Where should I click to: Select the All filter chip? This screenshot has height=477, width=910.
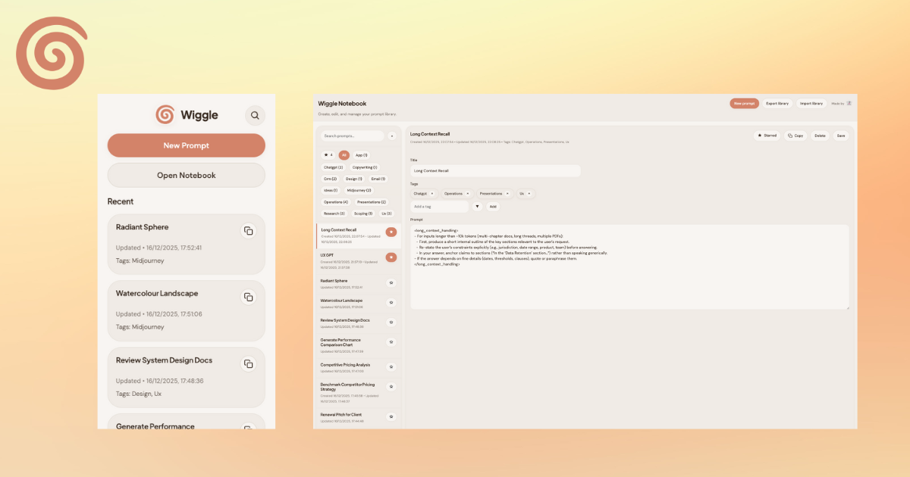point(344,155)
